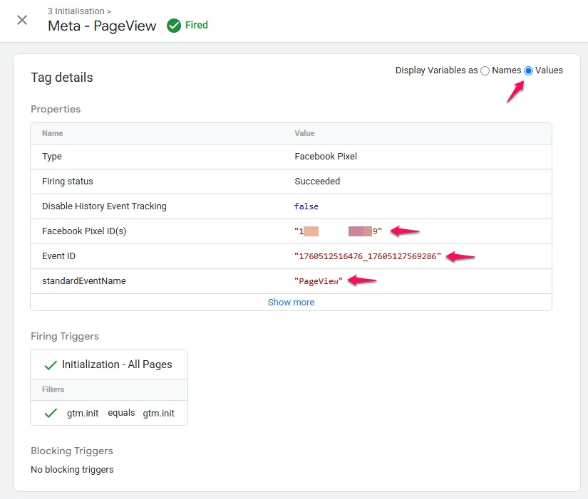Click checkmark icon beside Initialization - All Pages

point(51,364)
